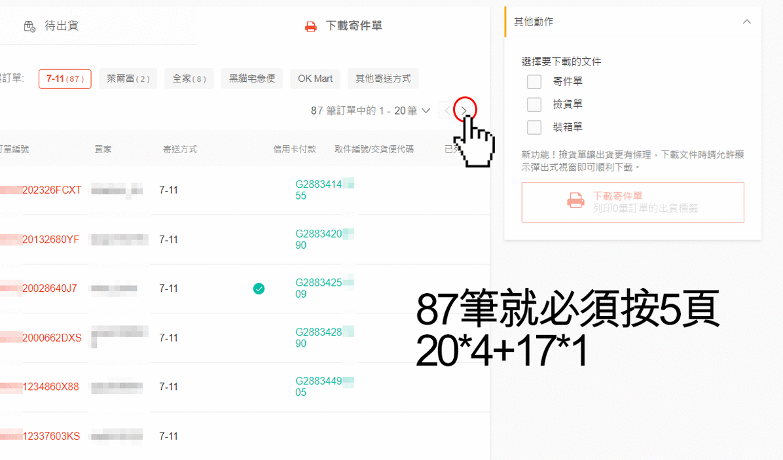783x460 pixels.
Task: Click the 寄送方式 column header
Action: pyautogui.click(x=180, y=149)
